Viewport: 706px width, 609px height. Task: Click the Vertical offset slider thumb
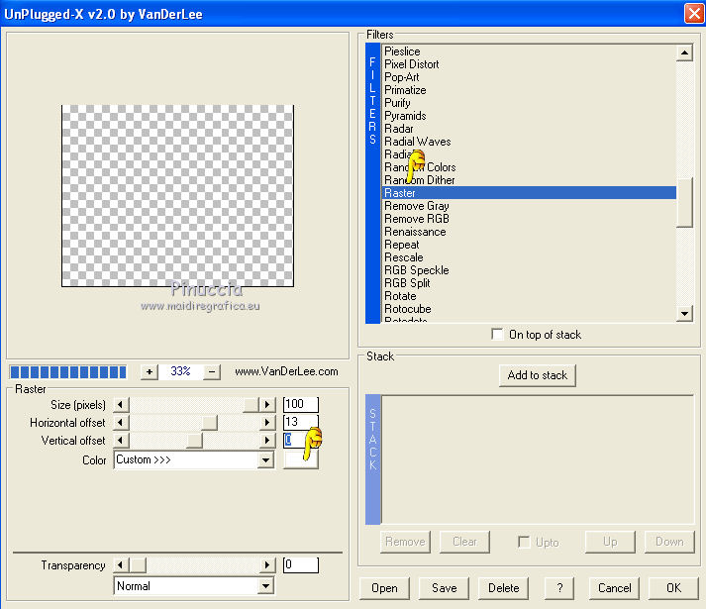click(194, 440)
